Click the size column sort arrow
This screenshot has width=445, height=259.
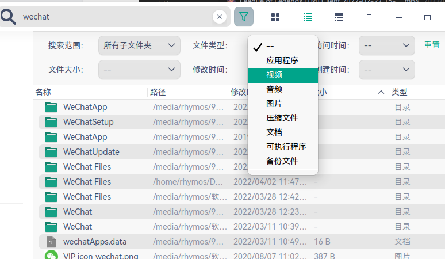pos(381,92)
